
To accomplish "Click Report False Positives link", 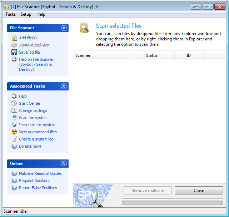I will pos(38,188).
